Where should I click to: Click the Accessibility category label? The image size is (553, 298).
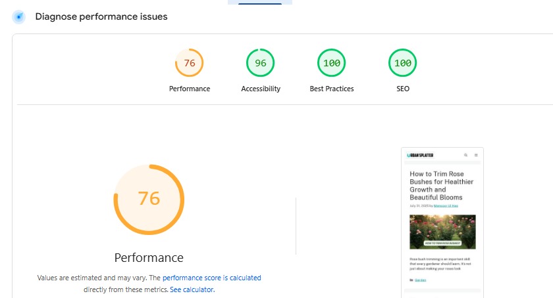click(261, 89)
